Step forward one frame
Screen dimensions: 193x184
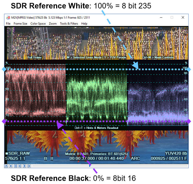tap(29, 166)
